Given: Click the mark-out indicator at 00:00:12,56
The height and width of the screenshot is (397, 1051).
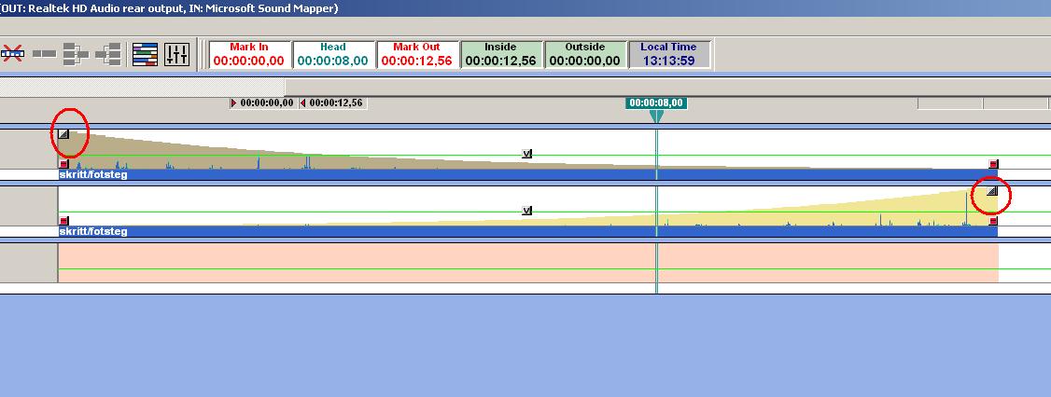Looking at the screenshot, I should click(331, 103).
